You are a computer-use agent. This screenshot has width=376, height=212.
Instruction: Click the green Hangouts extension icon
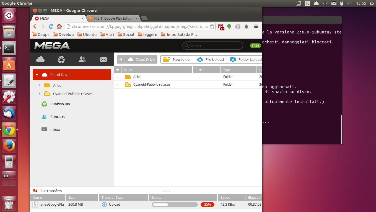pyautogui.click(x=229, y=27)
